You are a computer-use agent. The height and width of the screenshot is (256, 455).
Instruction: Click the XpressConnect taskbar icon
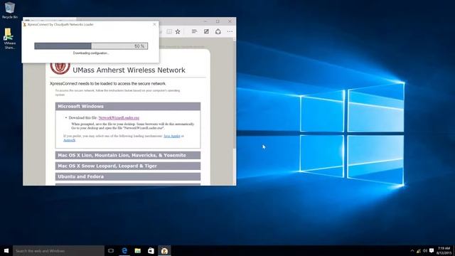click(164, 251)
